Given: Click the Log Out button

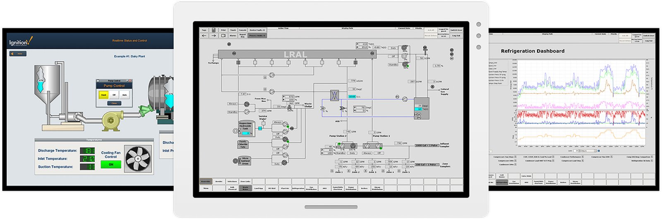Looking at the screenshot, I should tap(456, 35).
